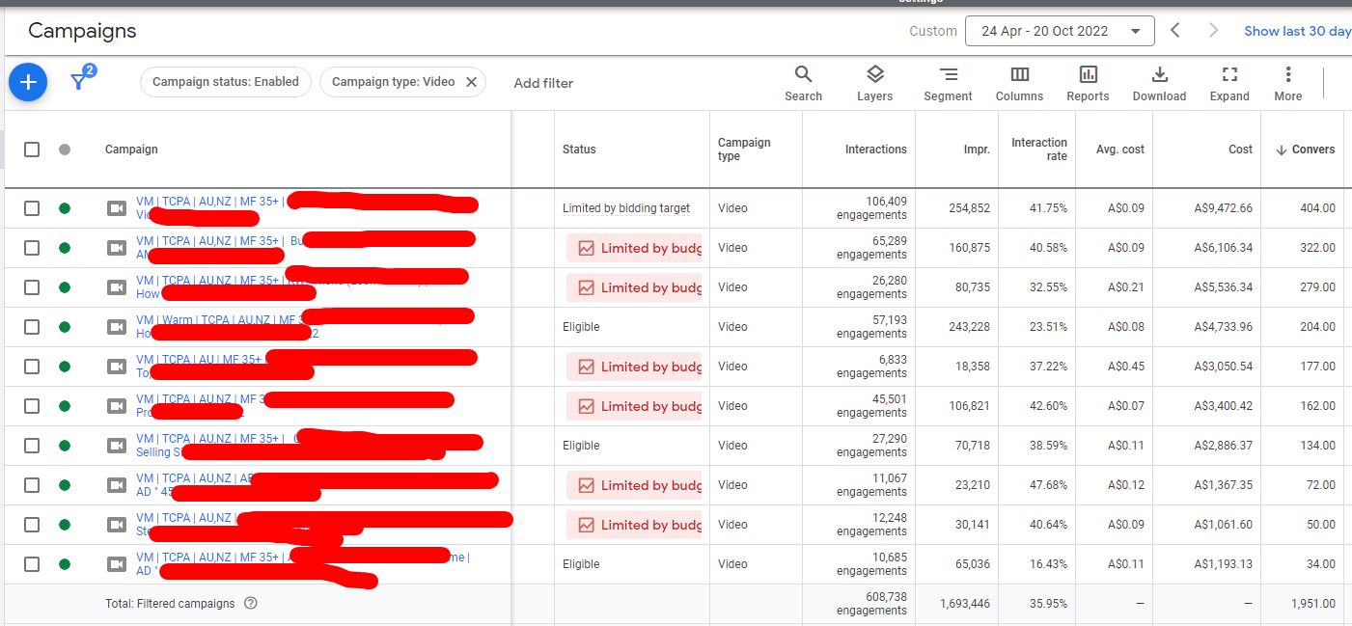Go to previous date period arrow

click(x=1175, y=30)
